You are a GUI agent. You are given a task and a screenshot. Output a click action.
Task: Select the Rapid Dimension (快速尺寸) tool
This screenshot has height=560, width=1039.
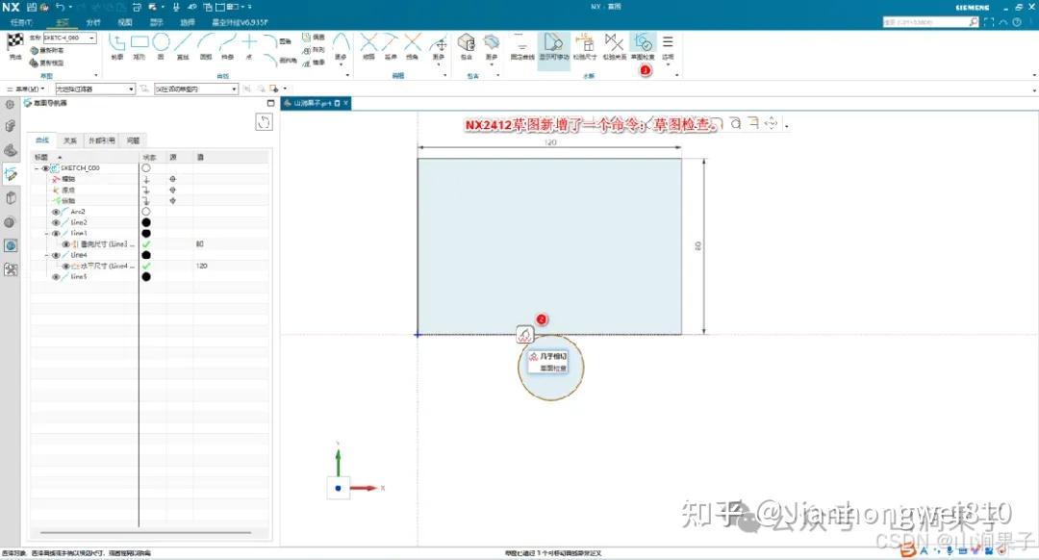(x=585, y=43)
